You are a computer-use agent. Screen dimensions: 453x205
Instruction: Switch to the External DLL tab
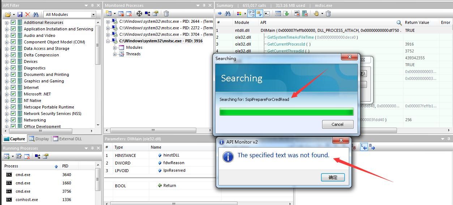pyautogui.click(x=67, y=139)
